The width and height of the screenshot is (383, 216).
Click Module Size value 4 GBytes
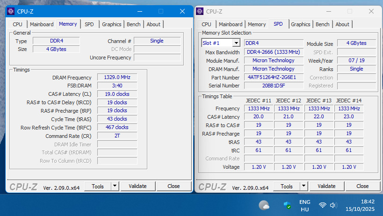click(357, 43)
